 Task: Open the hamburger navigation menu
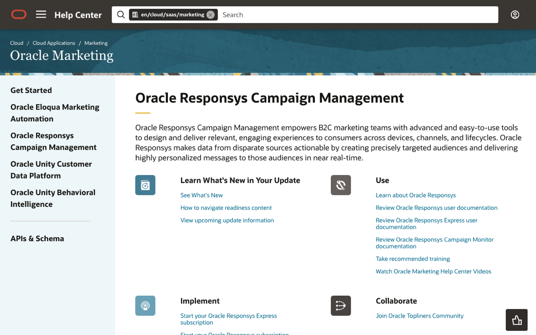(x=41, y=15)
